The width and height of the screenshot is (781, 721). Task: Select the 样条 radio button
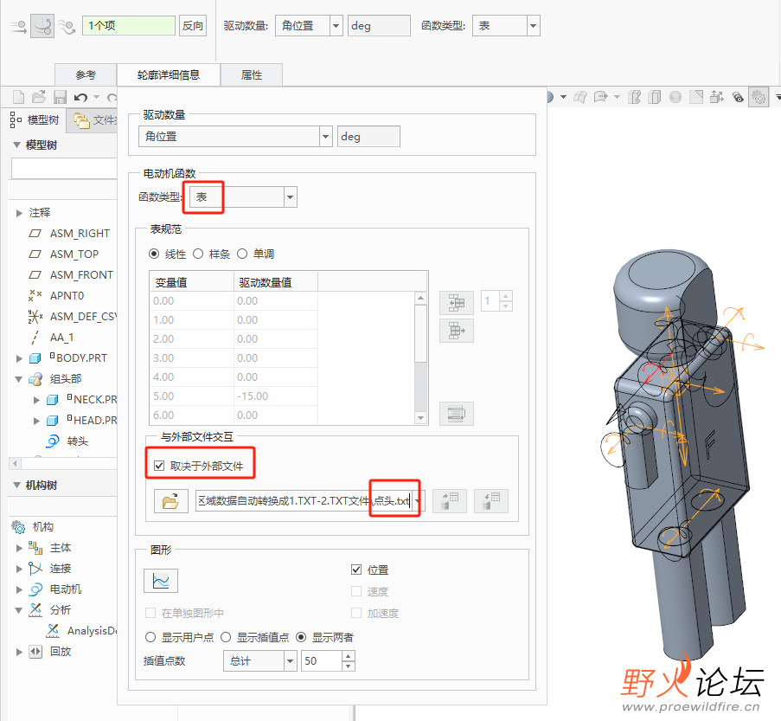198,254
